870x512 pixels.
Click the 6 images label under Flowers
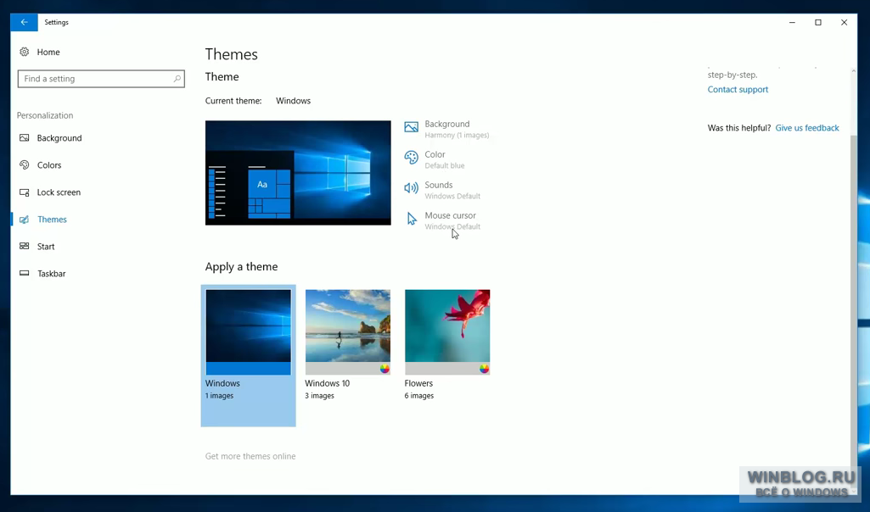(x=419, y=396)
